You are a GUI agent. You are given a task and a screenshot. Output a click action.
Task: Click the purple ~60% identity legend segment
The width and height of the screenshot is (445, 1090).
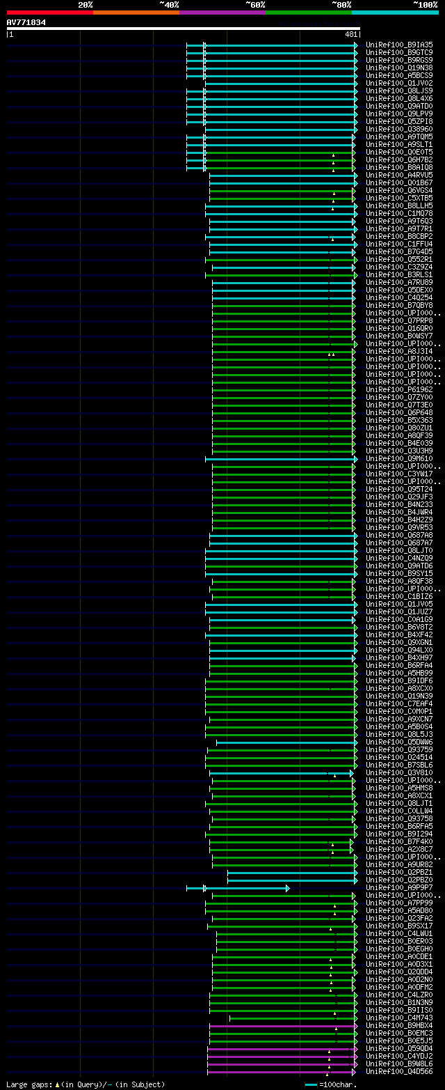222,13
